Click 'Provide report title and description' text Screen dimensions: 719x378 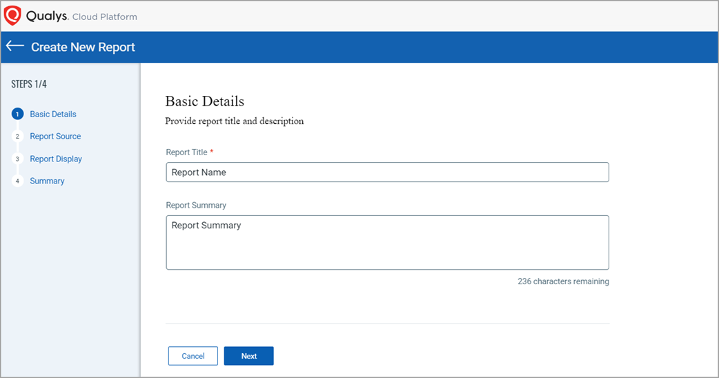point(235,121)
